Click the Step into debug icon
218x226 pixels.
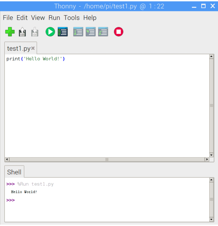(x=90, y=32)
